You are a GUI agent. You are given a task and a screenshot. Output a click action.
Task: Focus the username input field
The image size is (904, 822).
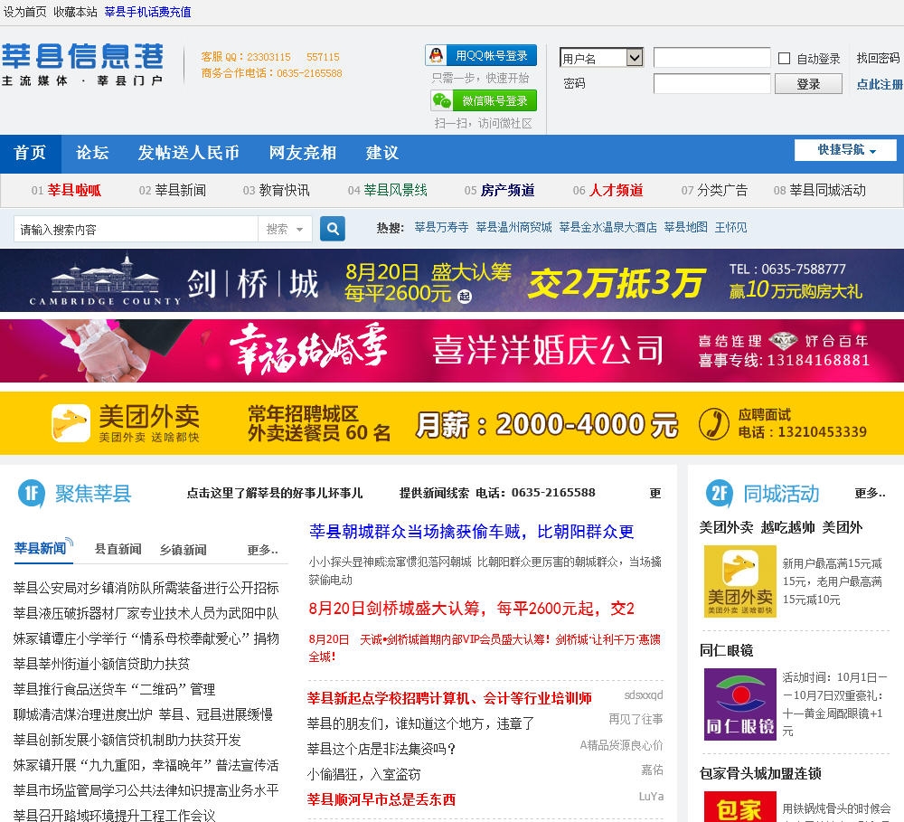[712, 58]
